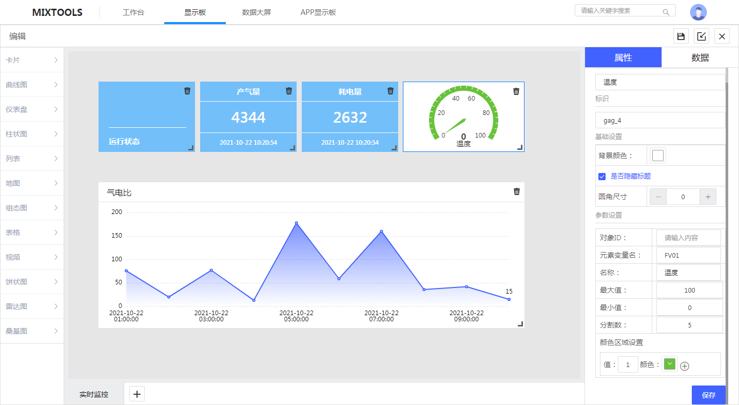Screen dimensions: 739x405
Task: Decrease 圆角尺寸 with minus stepper
Action: pyautogui.click(x=658, y=197)
